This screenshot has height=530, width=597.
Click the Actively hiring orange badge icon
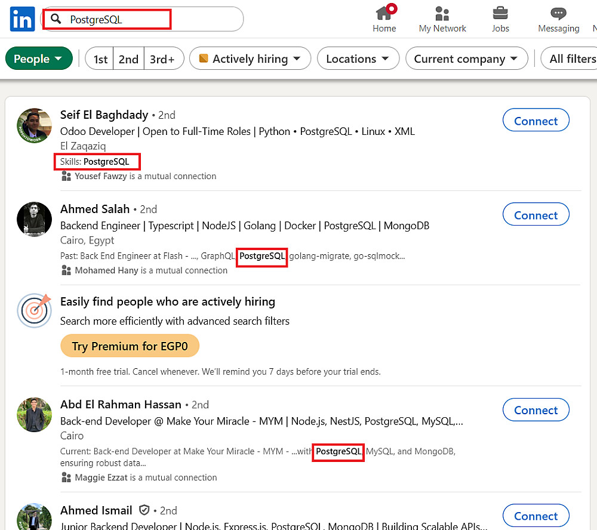204,58
